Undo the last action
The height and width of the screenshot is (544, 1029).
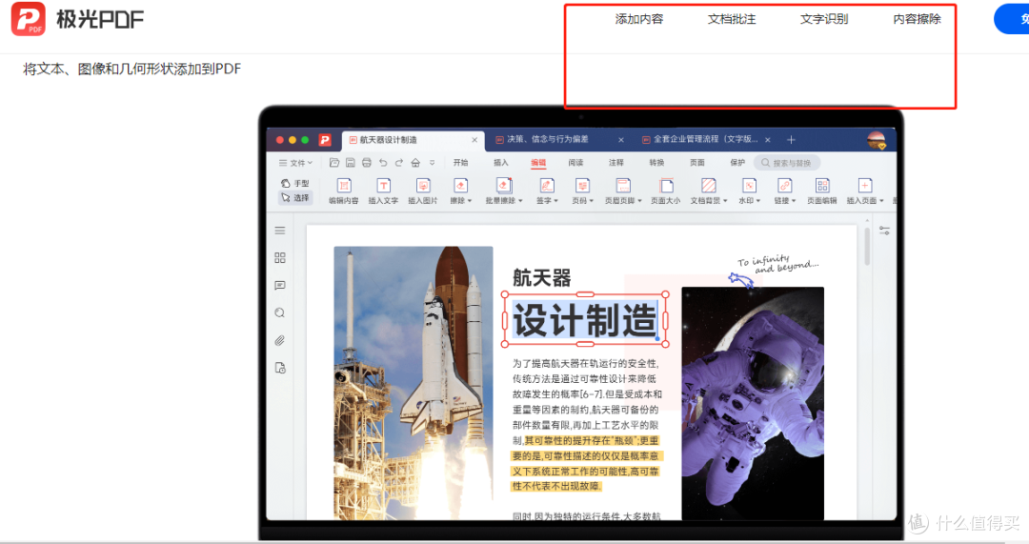[383, 162]
